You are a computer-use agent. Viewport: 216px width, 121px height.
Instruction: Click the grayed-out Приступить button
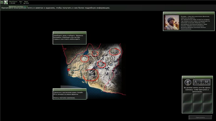coord(200,118)
